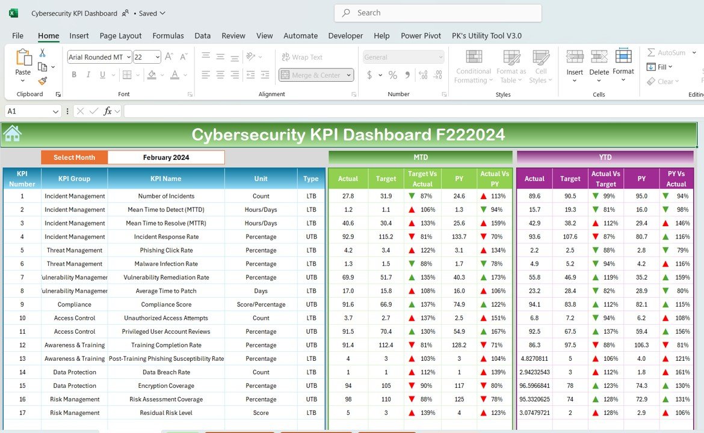Click the Format cells button
This screenshot has width=704, height=433.
(x=623, y=64)
